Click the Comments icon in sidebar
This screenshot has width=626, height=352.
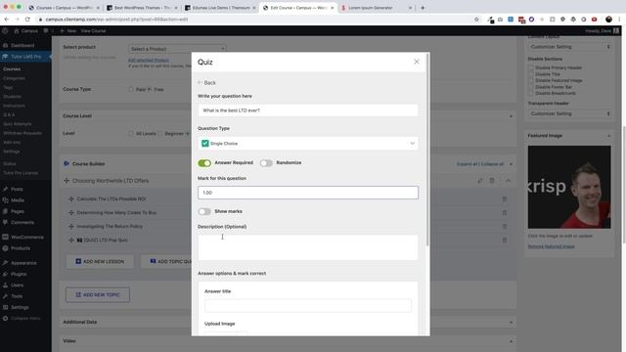pos(5,222)
